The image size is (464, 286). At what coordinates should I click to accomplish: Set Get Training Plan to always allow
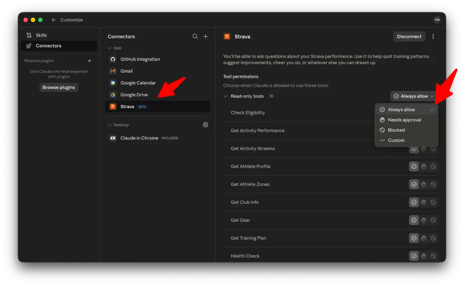(x=414, y=238)
